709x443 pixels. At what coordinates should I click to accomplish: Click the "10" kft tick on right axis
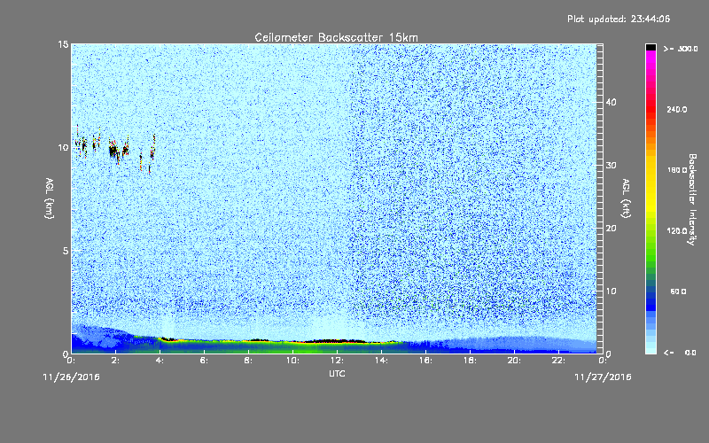point(611,291)
